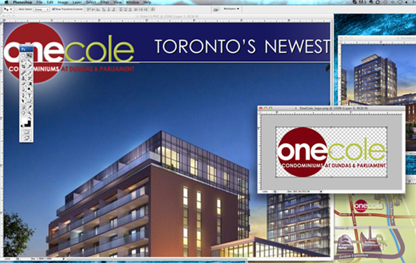
Task: Open the Layer menu
Action: click(77, 2)
